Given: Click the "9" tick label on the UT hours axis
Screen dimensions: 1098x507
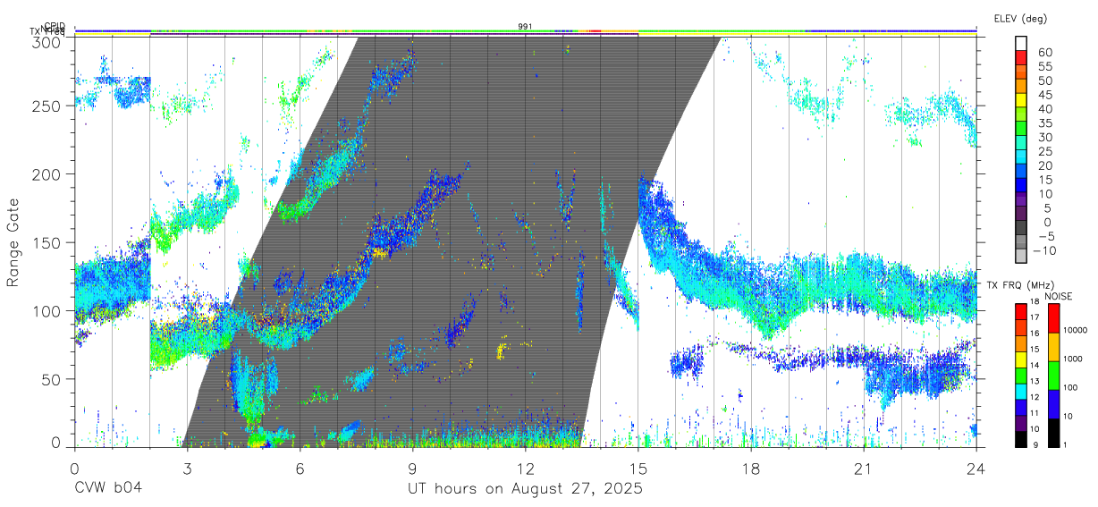Looking at the screenshot, I should [x=412, y=468].
